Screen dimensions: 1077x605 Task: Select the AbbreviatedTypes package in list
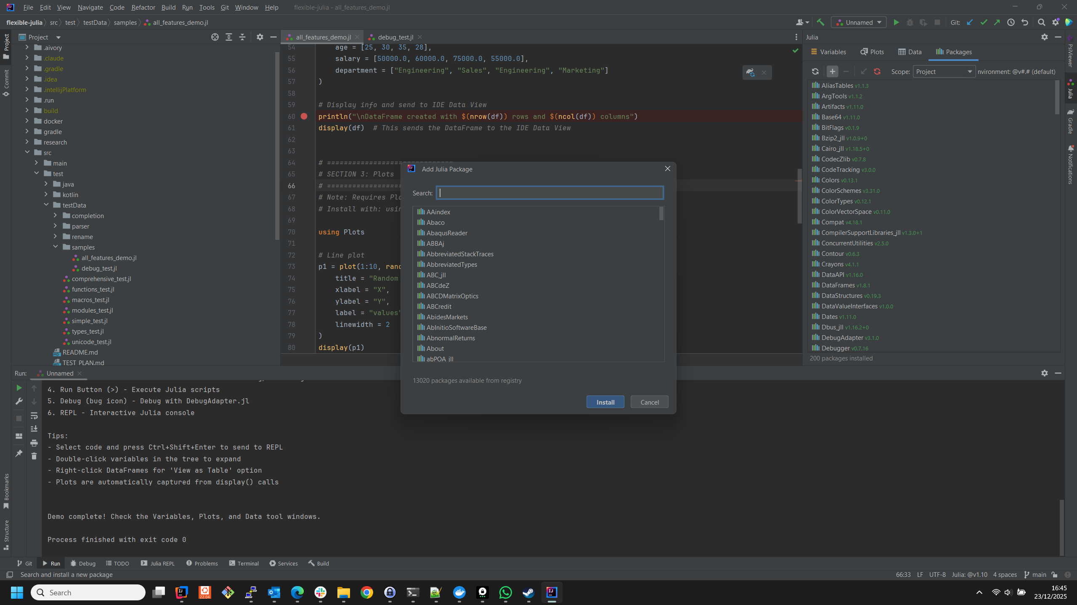pyautogui.click(x=451, y=264)
